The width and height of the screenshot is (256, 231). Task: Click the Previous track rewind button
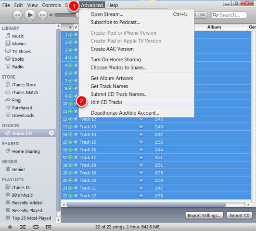click(17, 15)
